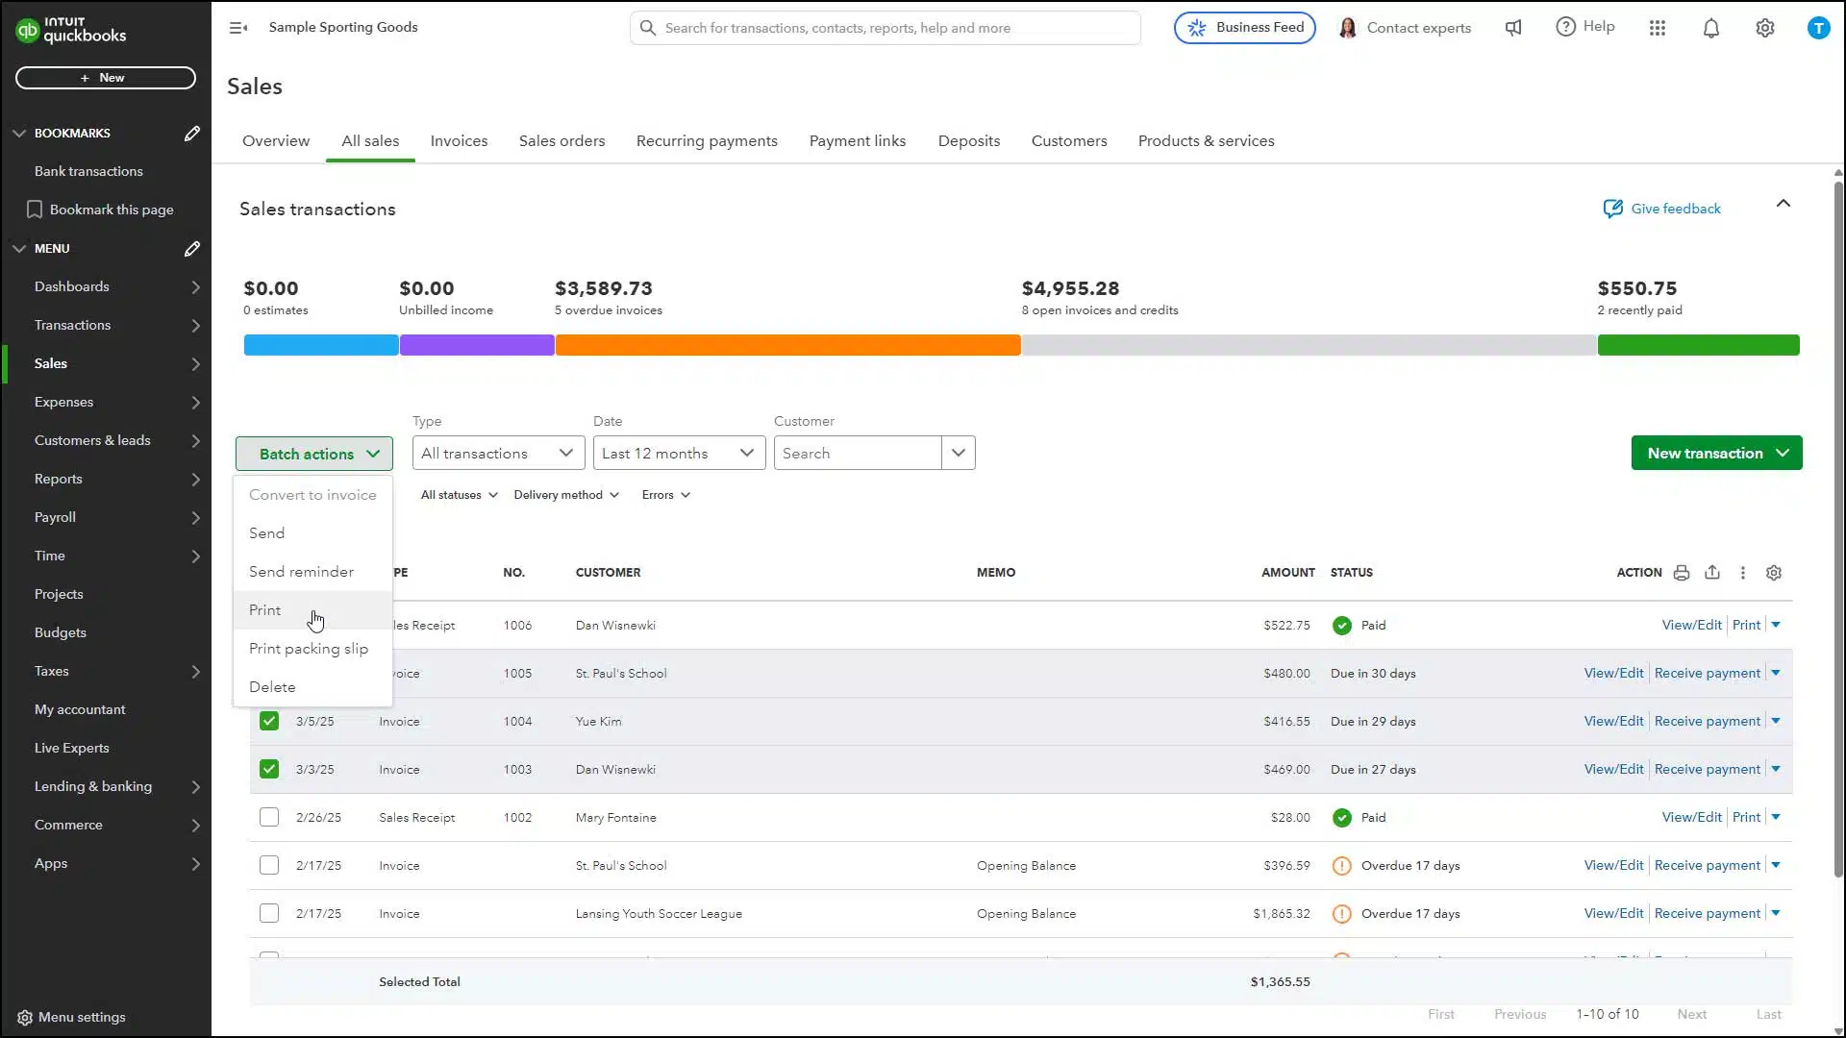Click the Give feedback link
This screenshot has height=1038, width=1846.
point(1675,209)
